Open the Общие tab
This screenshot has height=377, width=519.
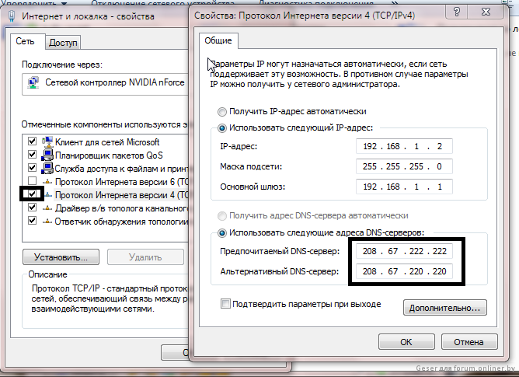pos(218,40)
